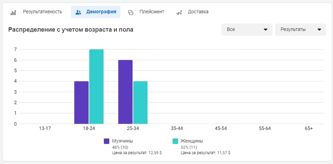Click the bar chart icon beside Результативность
The image size is (333, 164).
click(13, 13)
